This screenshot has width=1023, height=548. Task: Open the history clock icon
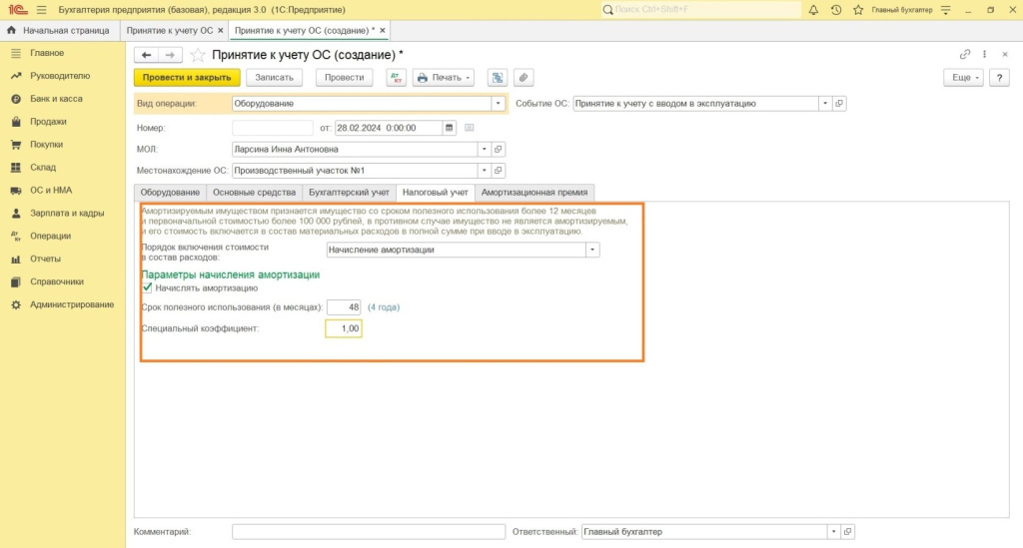click(835, 9)
